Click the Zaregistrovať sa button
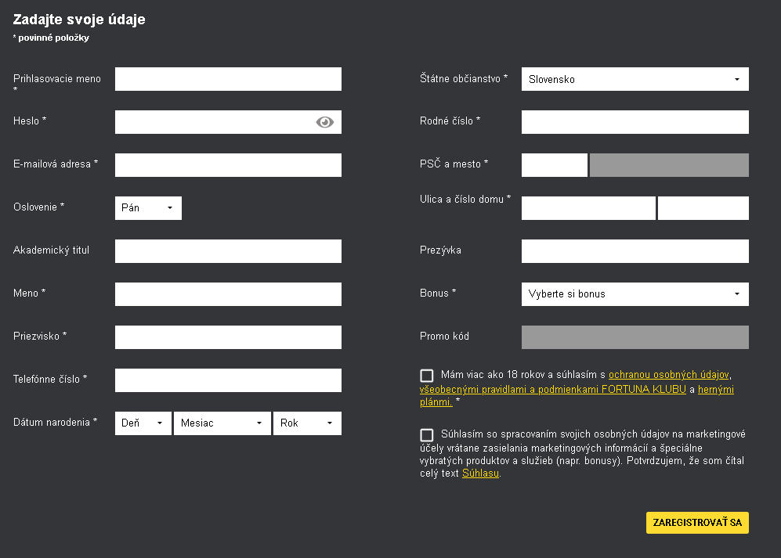This screenshot has width=781, height=558. 697,523
